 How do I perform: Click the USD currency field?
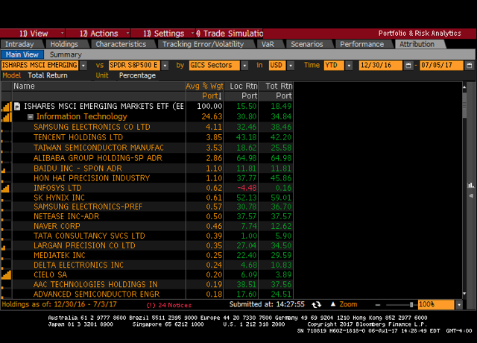[277, 65]
